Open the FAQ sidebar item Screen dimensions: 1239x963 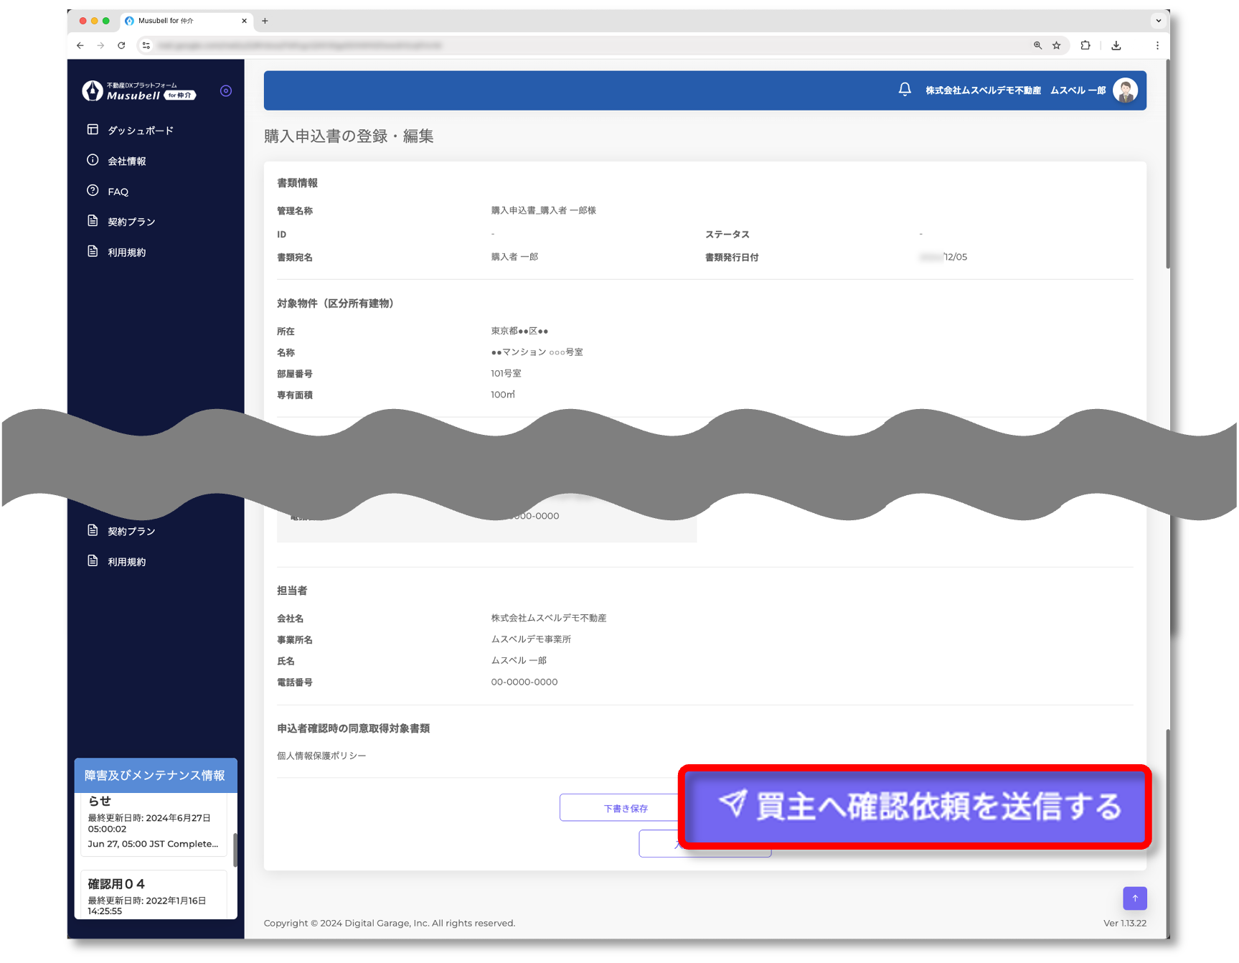118,192
